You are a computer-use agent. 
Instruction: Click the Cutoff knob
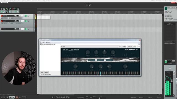pos(100,67)
